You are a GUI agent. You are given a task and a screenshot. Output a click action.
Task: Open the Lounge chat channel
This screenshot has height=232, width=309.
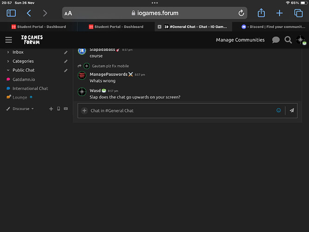[19, 97]
